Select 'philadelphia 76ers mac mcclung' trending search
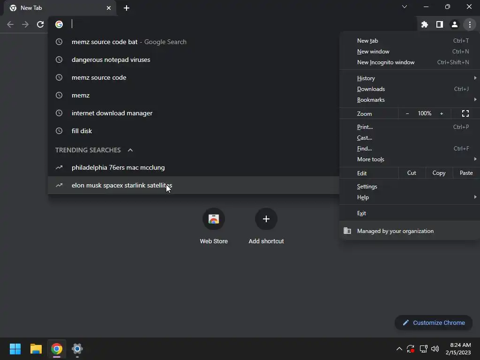480x360 pixels. coord(194,167)
